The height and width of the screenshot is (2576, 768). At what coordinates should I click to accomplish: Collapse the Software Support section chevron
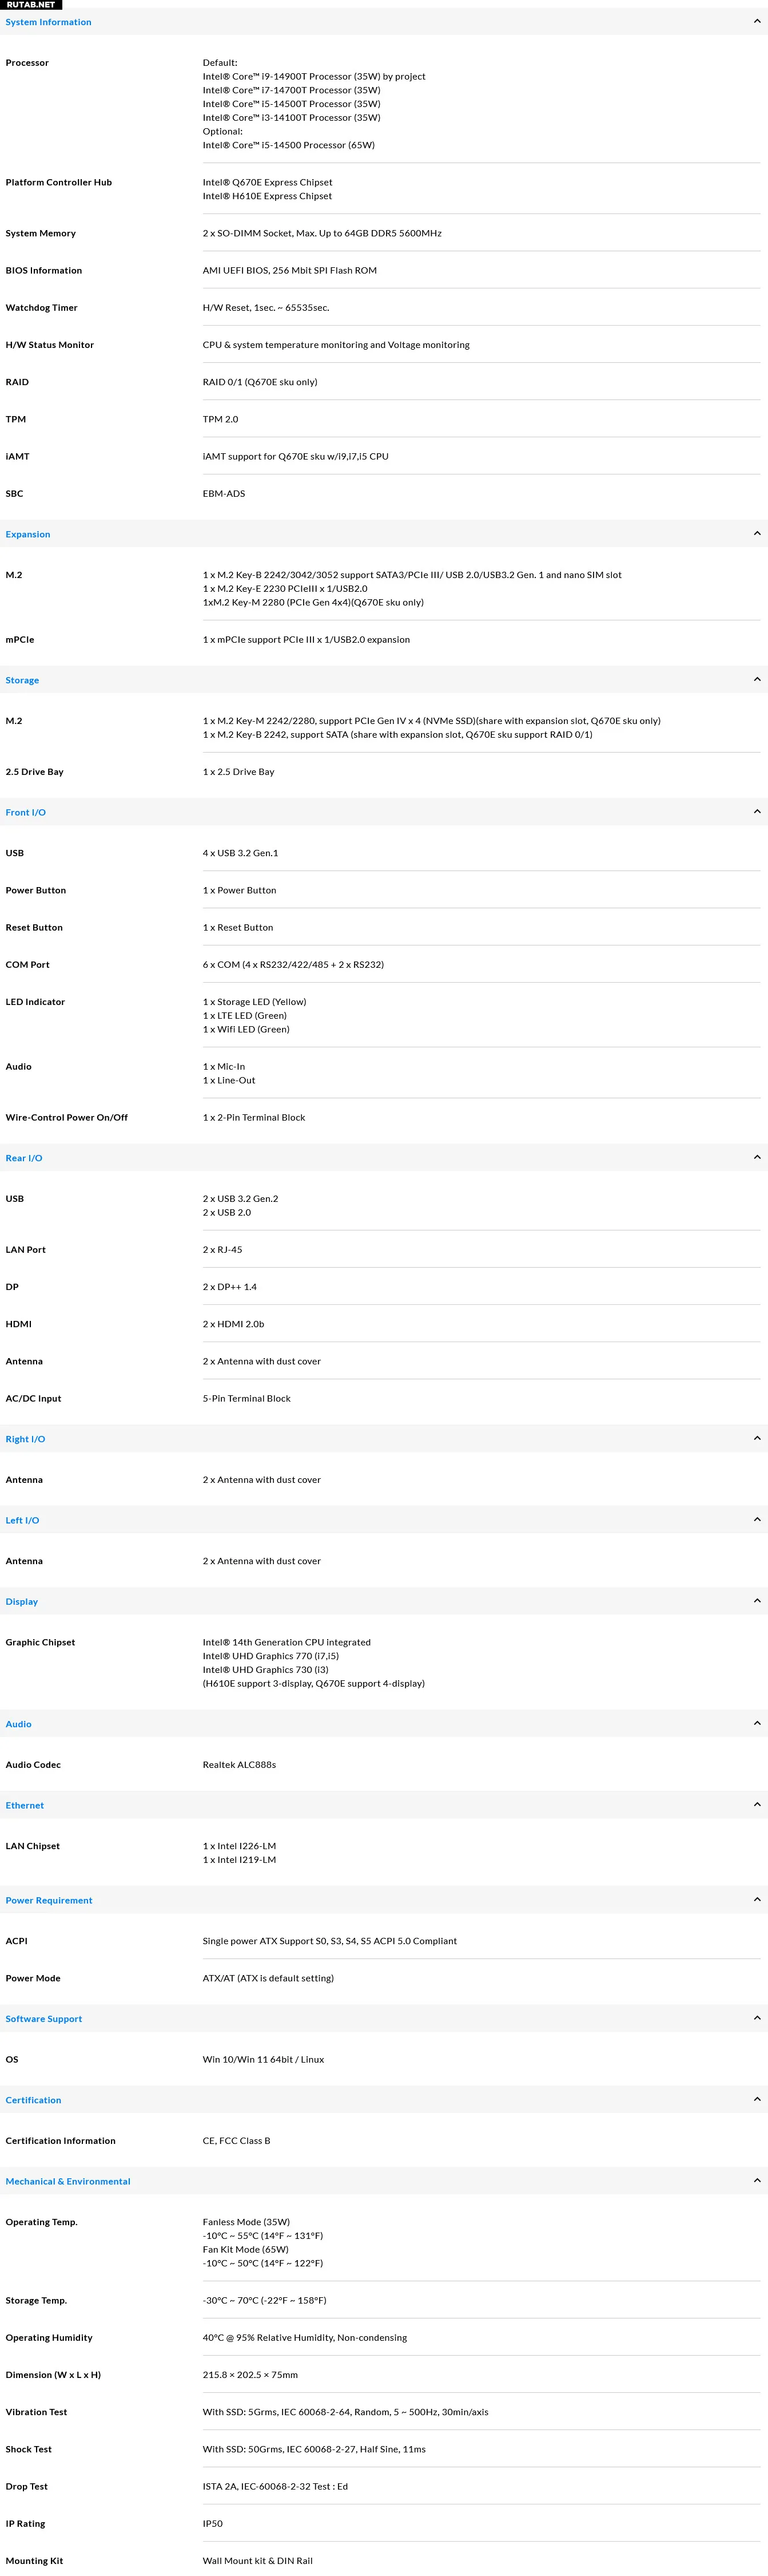click(756, 2019)
